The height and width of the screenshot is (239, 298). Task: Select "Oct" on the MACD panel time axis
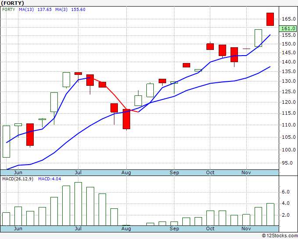click(210, 228)
